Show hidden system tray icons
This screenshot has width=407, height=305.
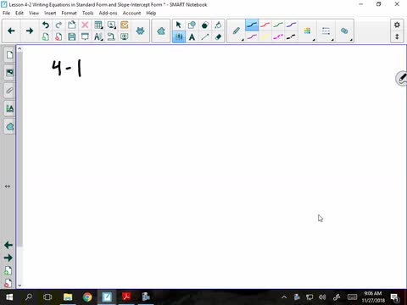point(284,297)
